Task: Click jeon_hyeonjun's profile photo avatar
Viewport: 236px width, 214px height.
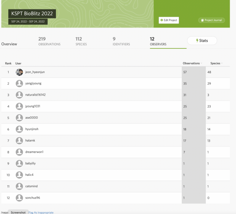Action: coord(19,72)
